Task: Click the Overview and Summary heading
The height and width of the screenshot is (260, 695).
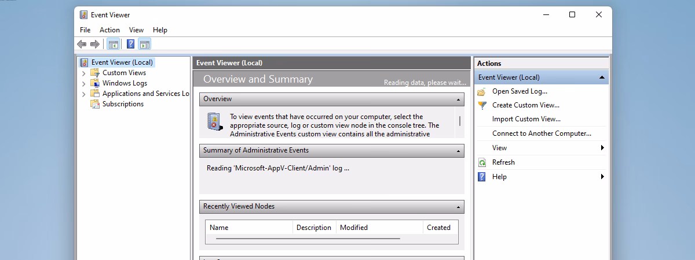Action: point(258,79)
